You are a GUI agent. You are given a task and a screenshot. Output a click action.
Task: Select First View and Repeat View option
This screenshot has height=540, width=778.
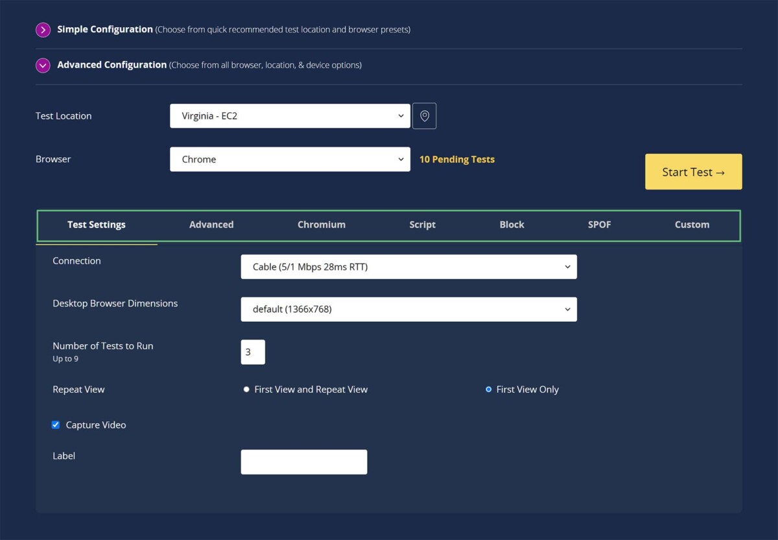246,389
